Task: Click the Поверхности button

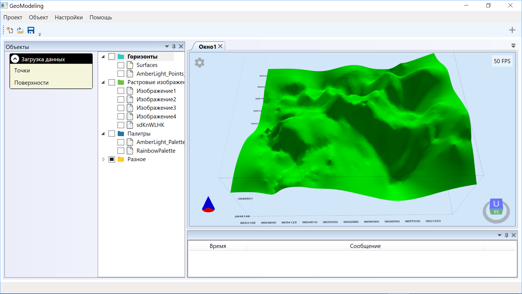Action: 32,83
